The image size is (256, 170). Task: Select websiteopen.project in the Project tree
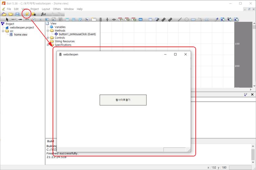(x=22, y=28)
